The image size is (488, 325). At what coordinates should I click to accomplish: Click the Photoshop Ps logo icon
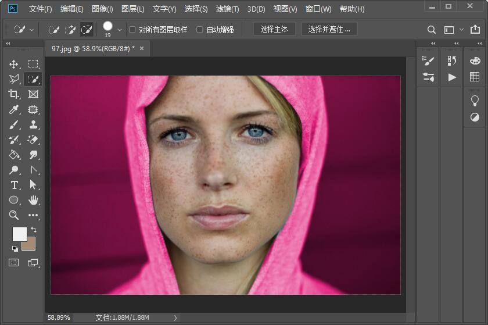(x=12, y=8)
